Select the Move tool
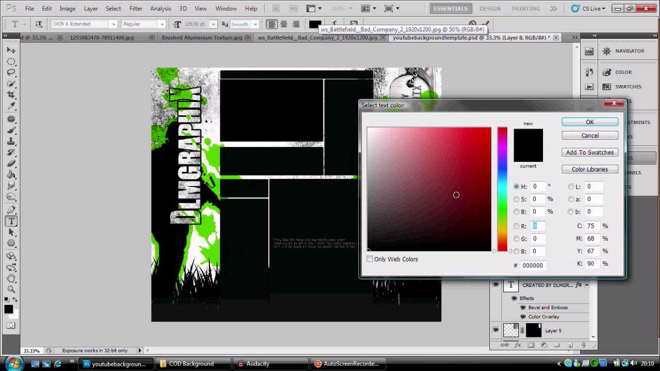The height and width of the screenshot is (371, 660). point(11,50)
